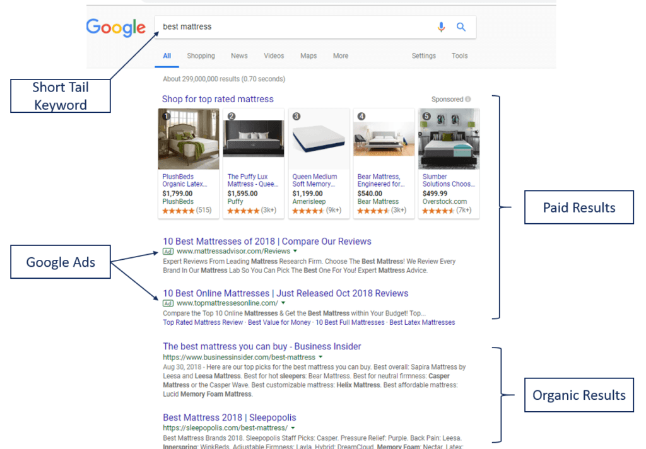Viewport: 646px width, 449px height.
Task: Open the Bear Mattress product image
Action: [384, 139]
